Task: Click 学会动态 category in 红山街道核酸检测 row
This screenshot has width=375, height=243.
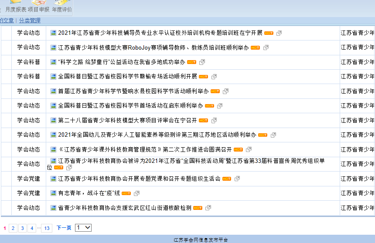Action: pos(28,208)
